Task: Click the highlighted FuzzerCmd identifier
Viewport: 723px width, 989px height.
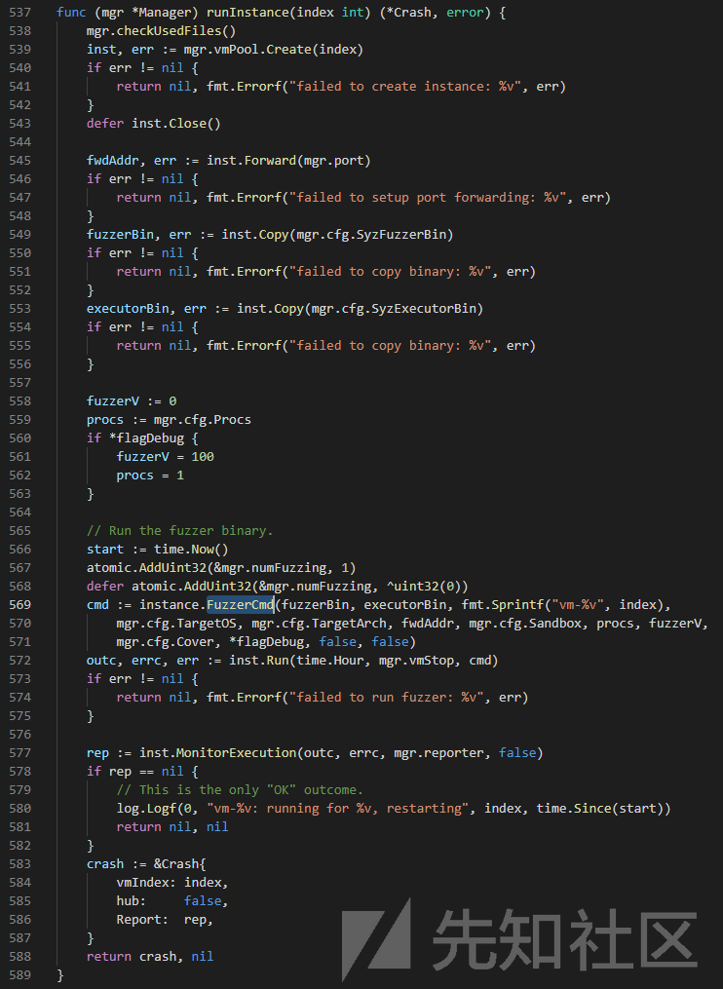Action: tap(241, 604)
